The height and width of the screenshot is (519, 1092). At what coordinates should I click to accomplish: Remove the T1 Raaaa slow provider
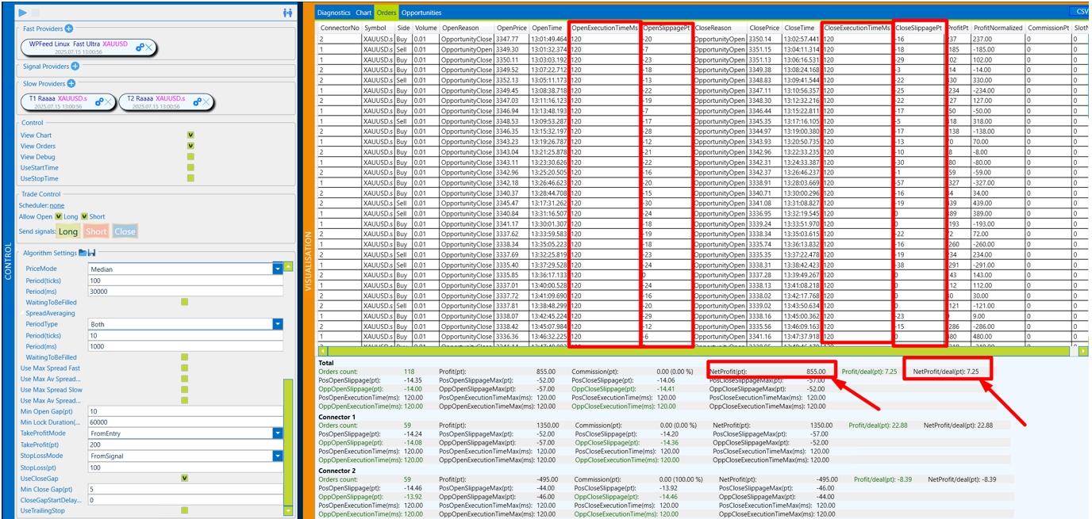(x=109, y=101)
